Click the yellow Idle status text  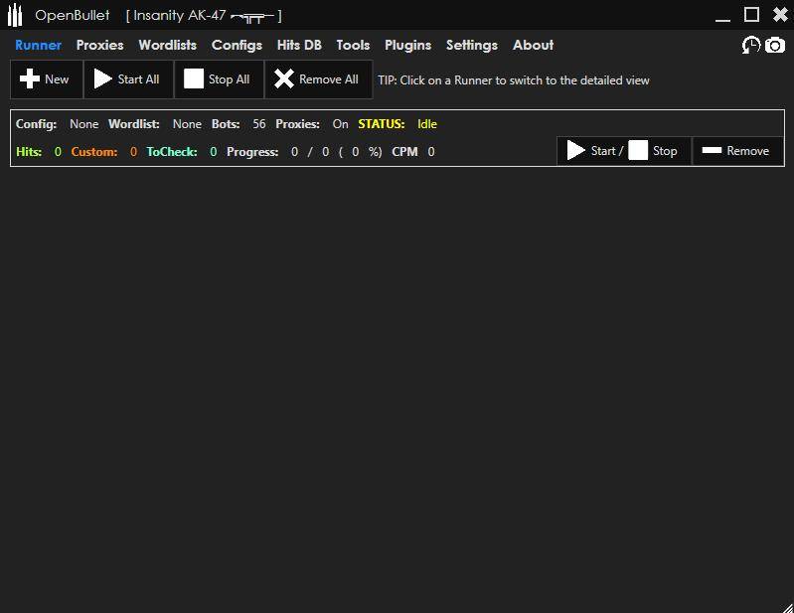[x=427, y=124]
